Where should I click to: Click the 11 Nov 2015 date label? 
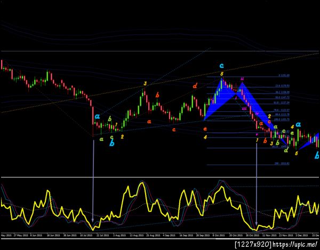coord(269,235)
